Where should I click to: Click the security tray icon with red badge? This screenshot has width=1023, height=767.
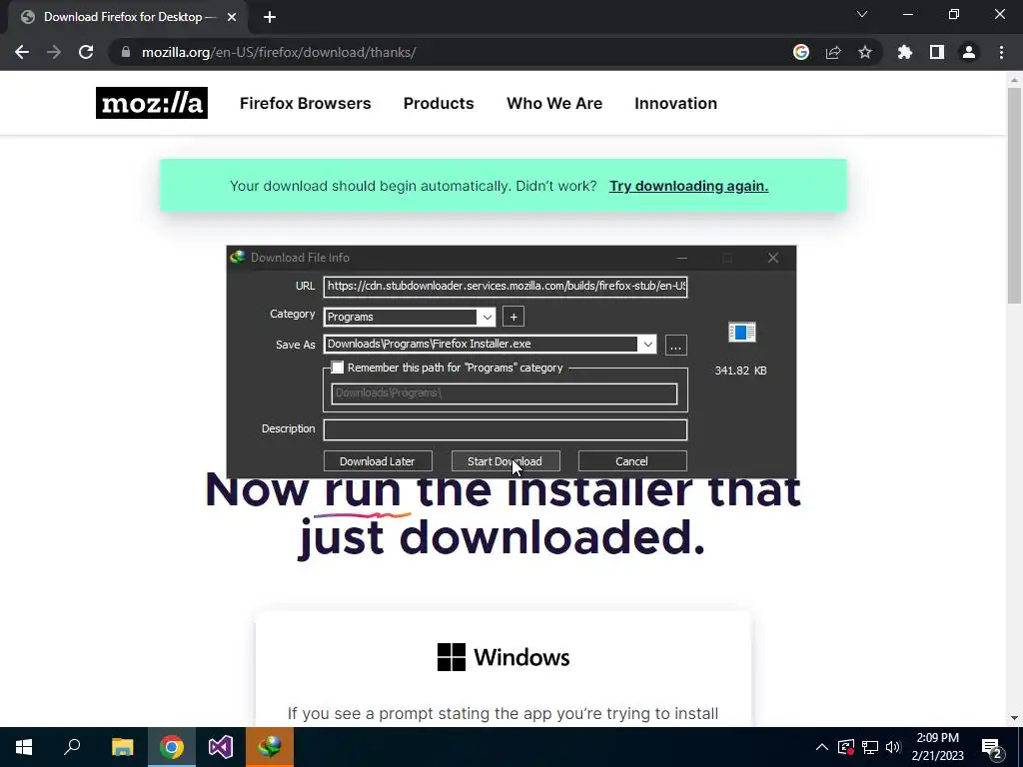tap(846, 747)
